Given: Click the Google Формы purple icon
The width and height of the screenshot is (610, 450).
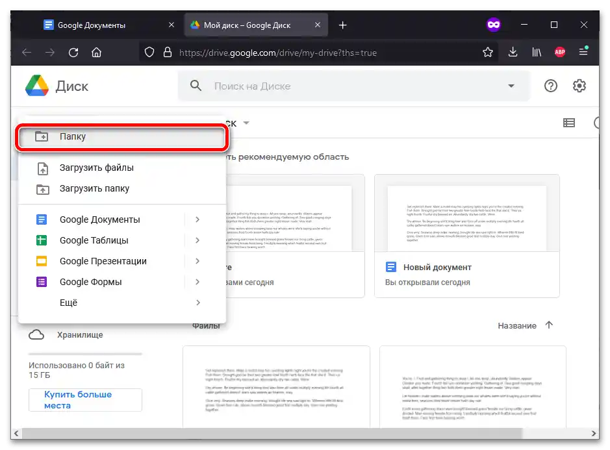Looking at the screenshot, I should 42,282.
